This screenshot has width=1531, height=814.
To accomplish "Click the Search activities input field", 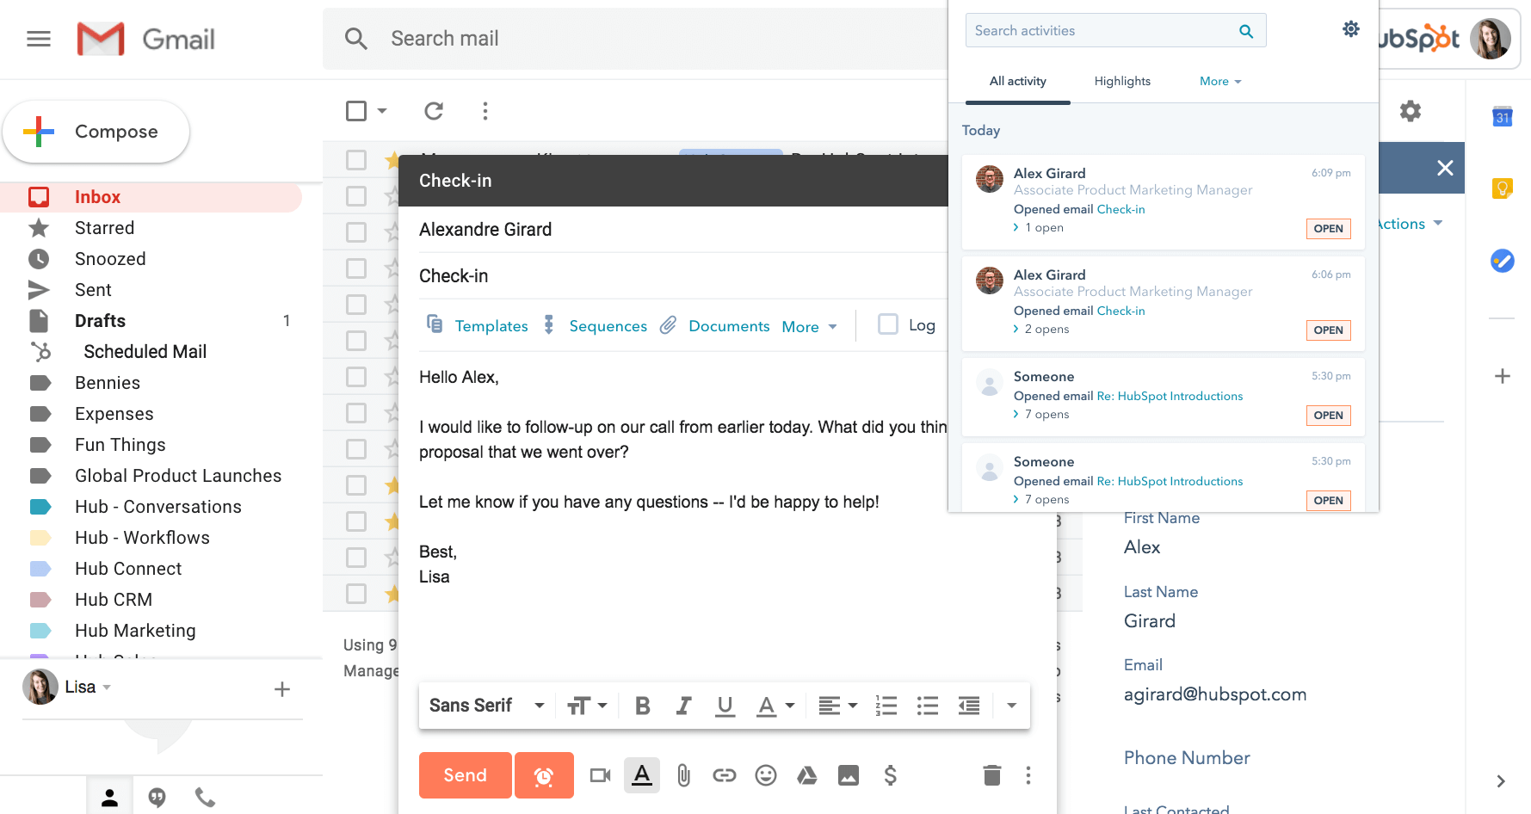I will pyautogui.click(x=1102, y=29).
